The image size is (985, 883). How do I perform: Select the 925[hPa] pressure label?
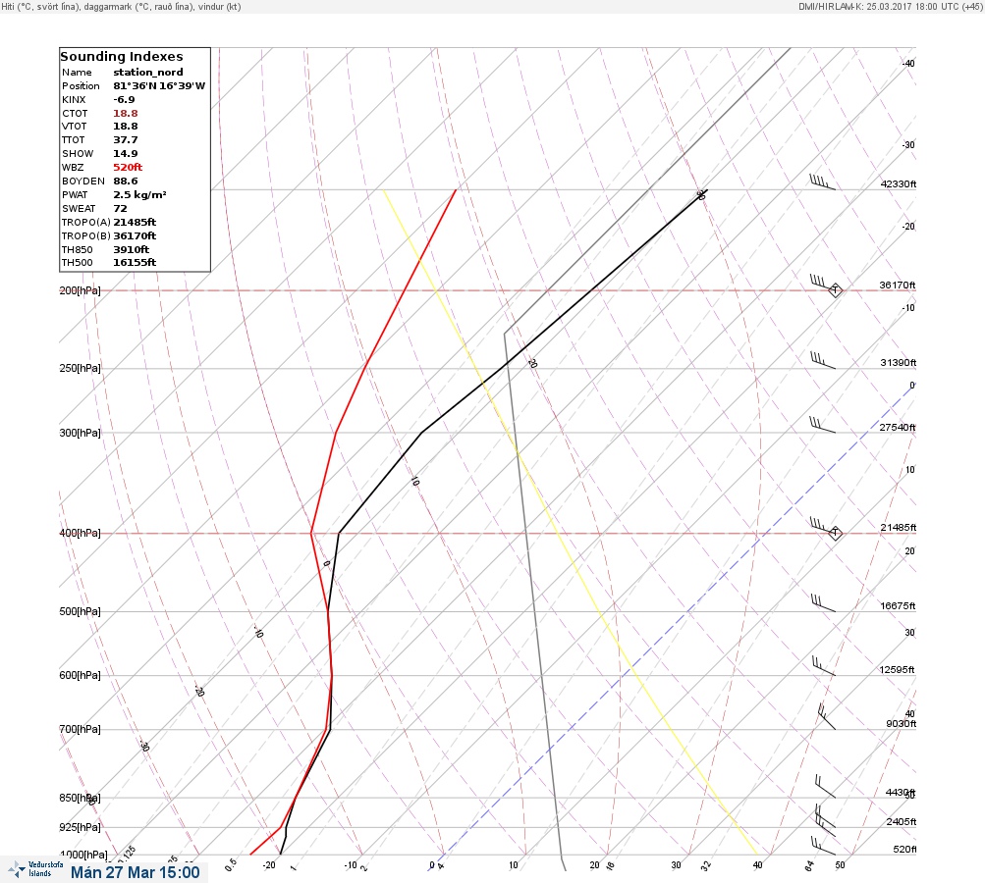[x=80, y=827]
